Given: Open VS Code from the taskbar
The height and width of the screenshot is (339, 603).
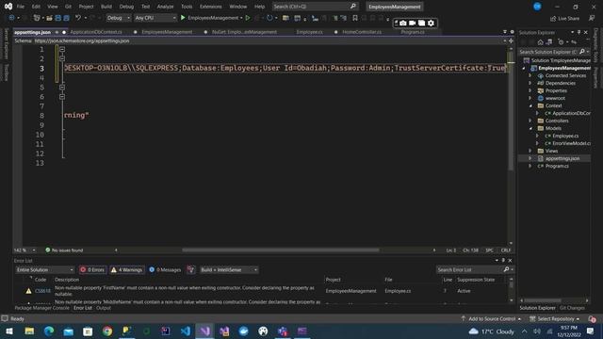Looking at the screenshot, I should pyautogui.click(x=186, y=331).
